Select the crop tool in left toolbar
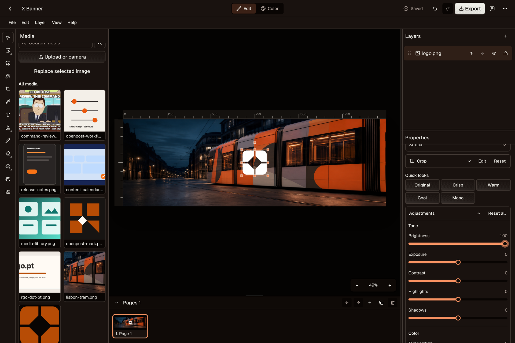 tap(8, 89)
